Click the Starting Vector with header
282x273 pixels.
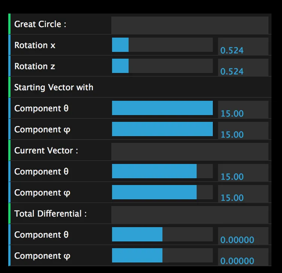(x=54, y=87)
